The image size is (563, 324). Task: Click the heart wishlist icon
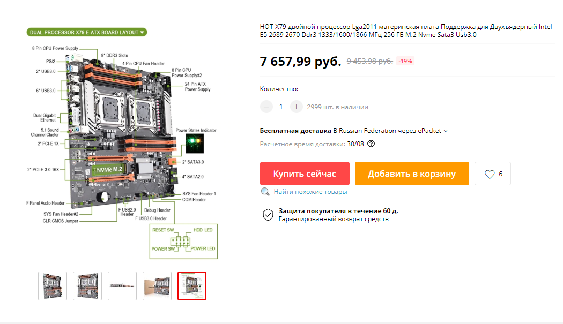[x=490, y=175]
